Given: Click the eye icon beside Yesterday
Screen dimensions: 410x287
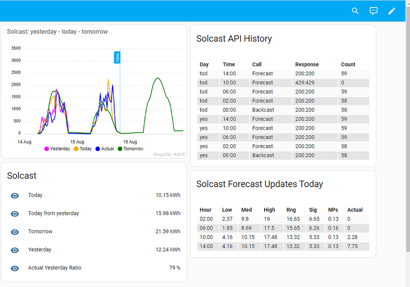Looking at the screenshot, I should [15, 250].
